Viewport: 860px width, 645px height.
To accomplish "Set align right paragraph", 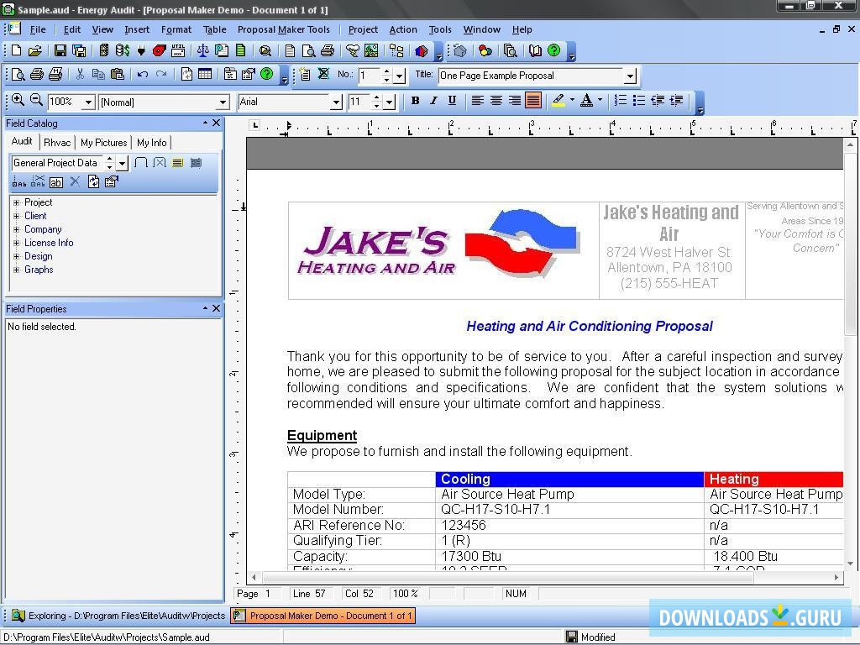I will (515, 101).
